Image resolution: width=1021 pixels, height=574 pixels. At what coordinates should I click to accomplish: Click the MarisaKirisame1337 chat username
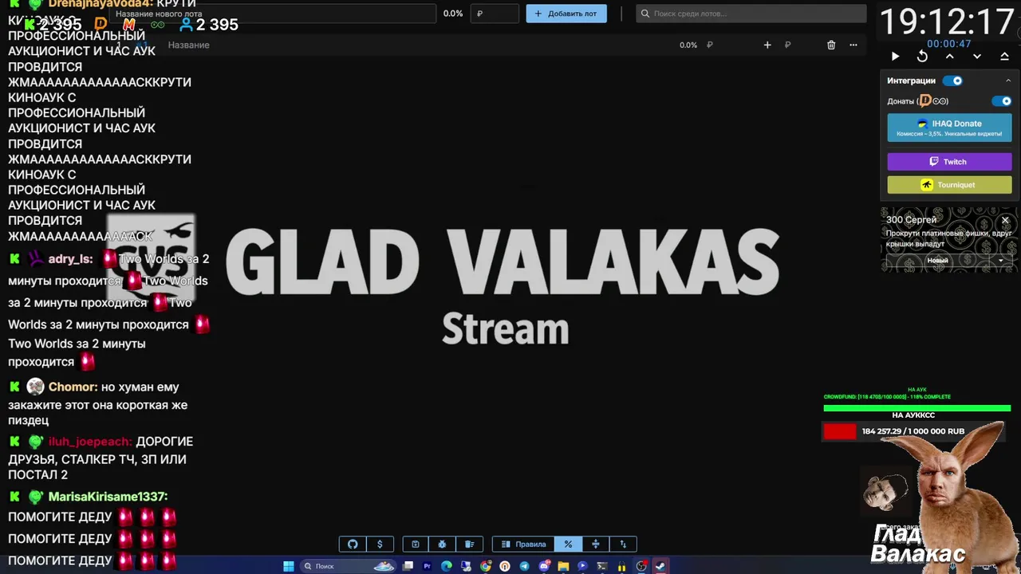(x=108, y=497)
